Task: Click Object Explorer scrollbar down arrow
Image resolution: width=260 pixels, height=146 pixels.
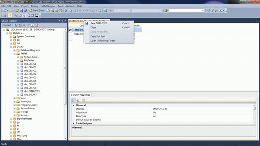Action: click(65, 139)
